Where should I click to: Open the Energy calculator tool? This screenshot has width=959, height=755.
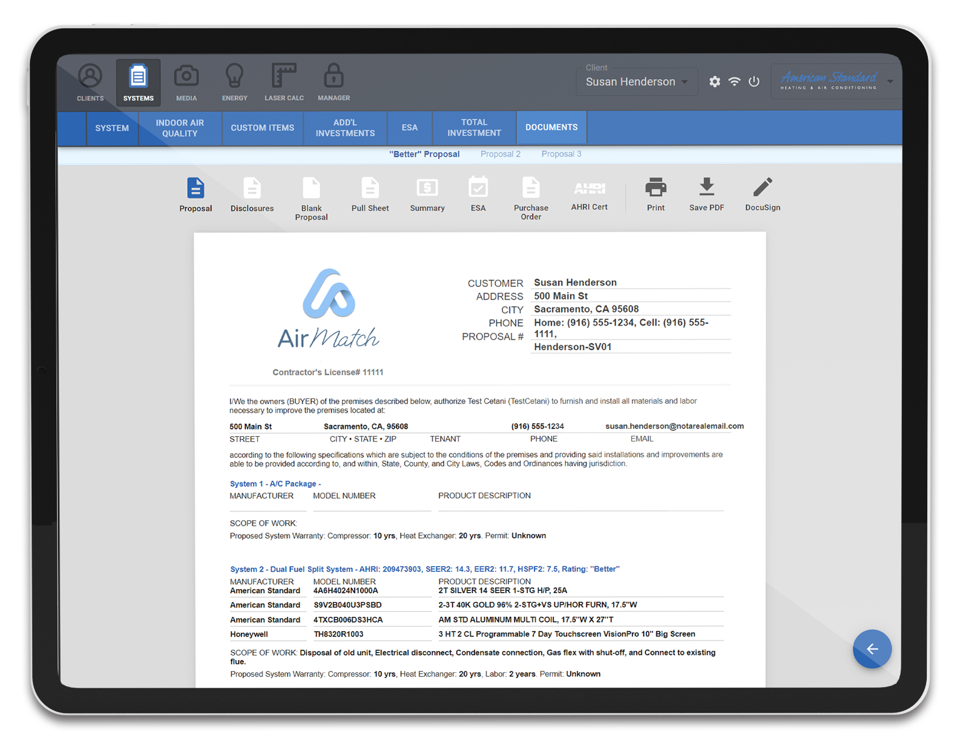click(234, 82)
